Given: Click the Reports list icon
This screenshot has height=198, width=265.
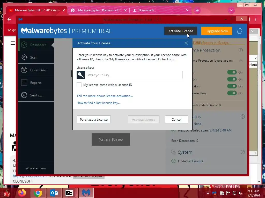Looking at the screenshot, I should 24,82.
